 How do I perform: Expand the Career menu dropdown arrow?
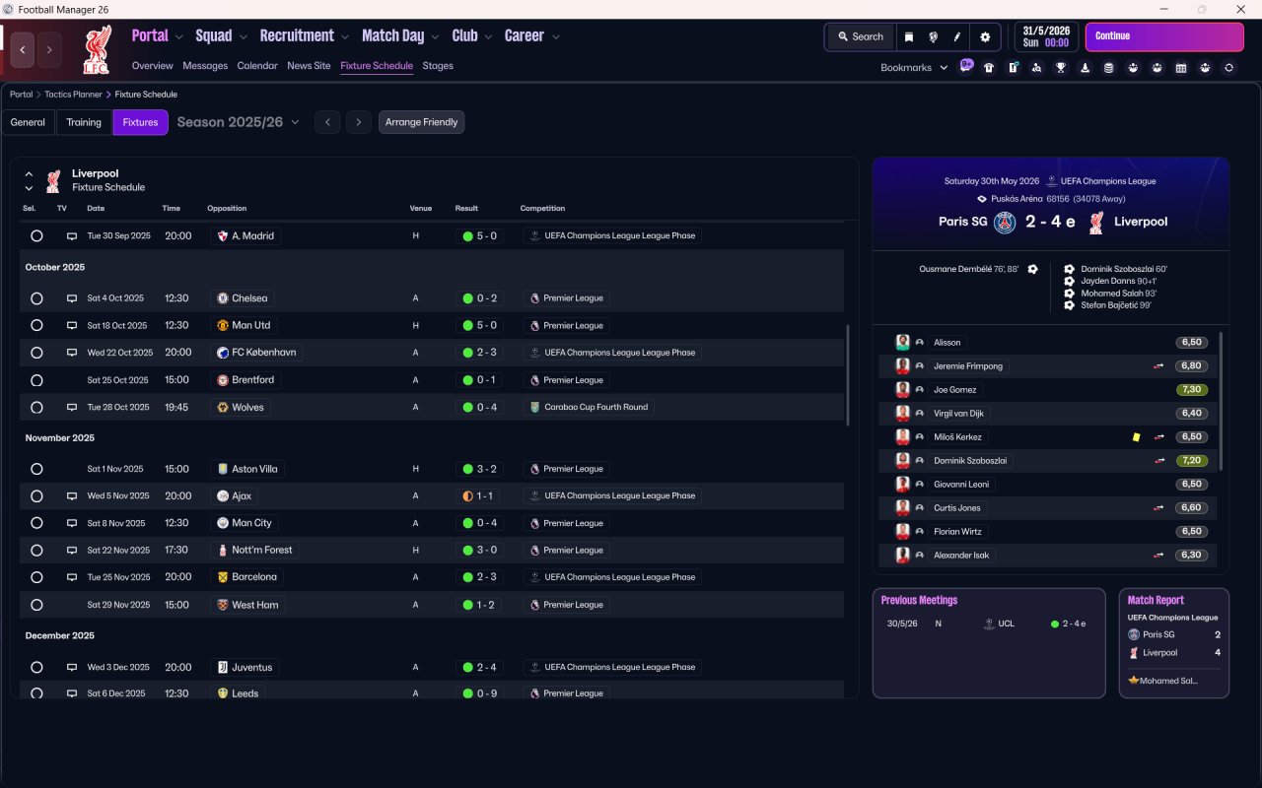pos(555,37)
